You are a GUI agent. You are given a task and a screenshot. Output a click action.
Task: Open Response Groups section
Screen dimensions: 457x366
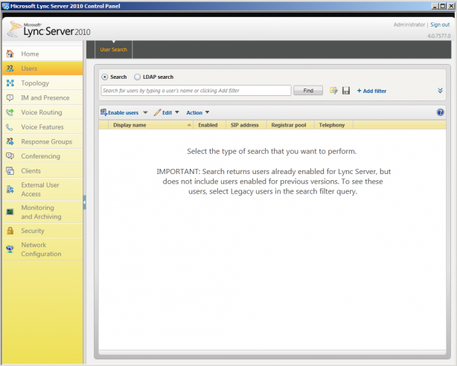click(x=42, y=141)
